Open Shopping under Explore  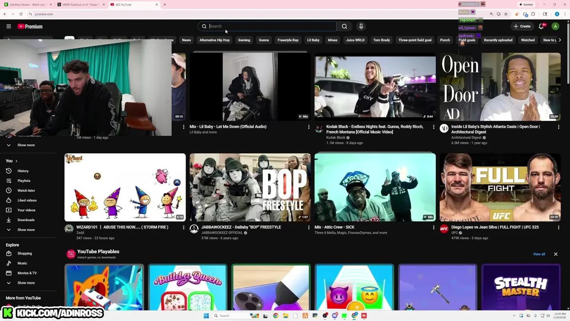tap(24, 253)
